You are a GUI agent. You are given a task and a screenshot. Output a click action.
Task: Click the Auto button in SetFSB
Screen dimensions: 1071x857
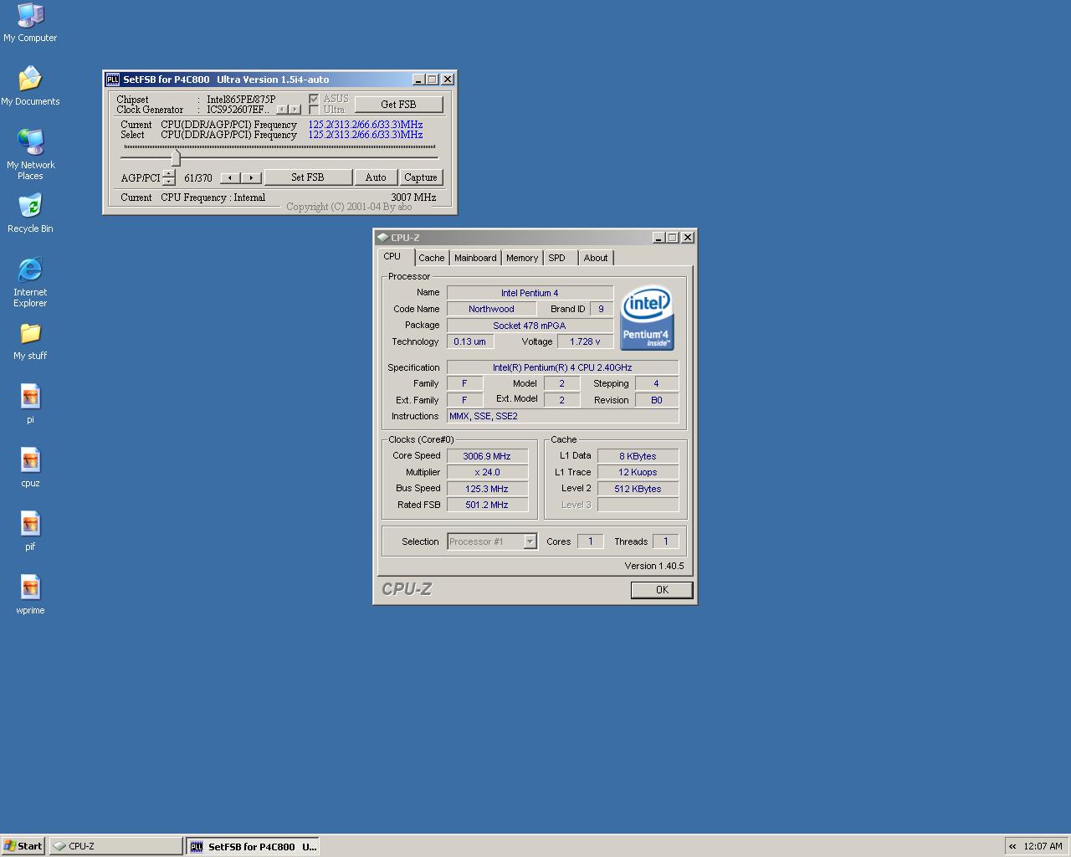pyautogui.click(x=376, y=177)
